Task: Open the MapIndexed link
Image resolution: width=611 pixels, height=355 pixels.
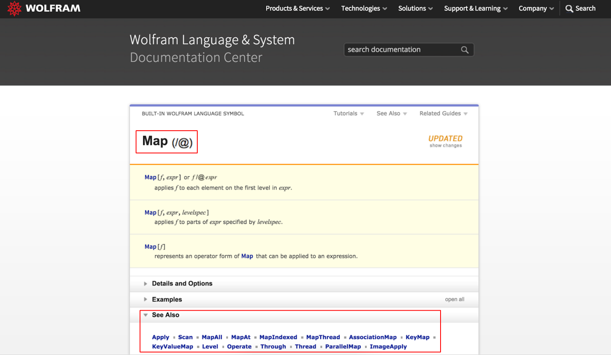Action: (x=278, y=337)
